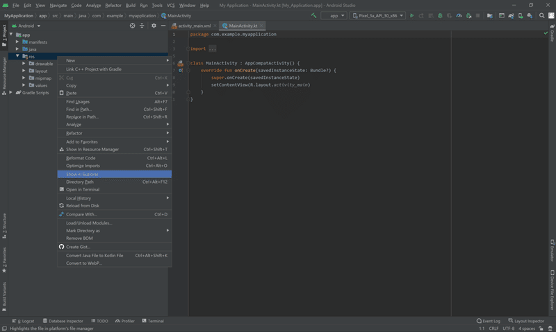
Task: Open the Run Anything toolbar icon
Action: [501, 15]
